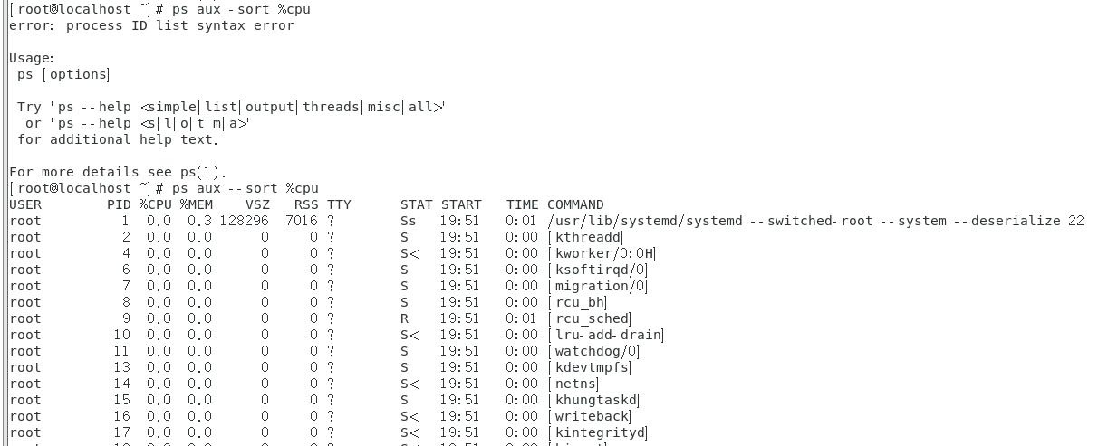This screenshot has height=446, width=1108.
Task: Click the "process ID list syntax error" message
Action: point(179,25)
